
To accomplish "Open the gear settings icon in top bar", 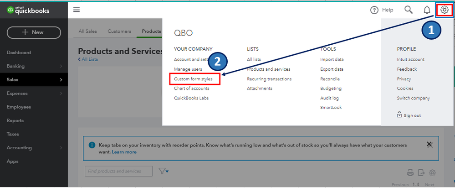I will tap(444, 10).
